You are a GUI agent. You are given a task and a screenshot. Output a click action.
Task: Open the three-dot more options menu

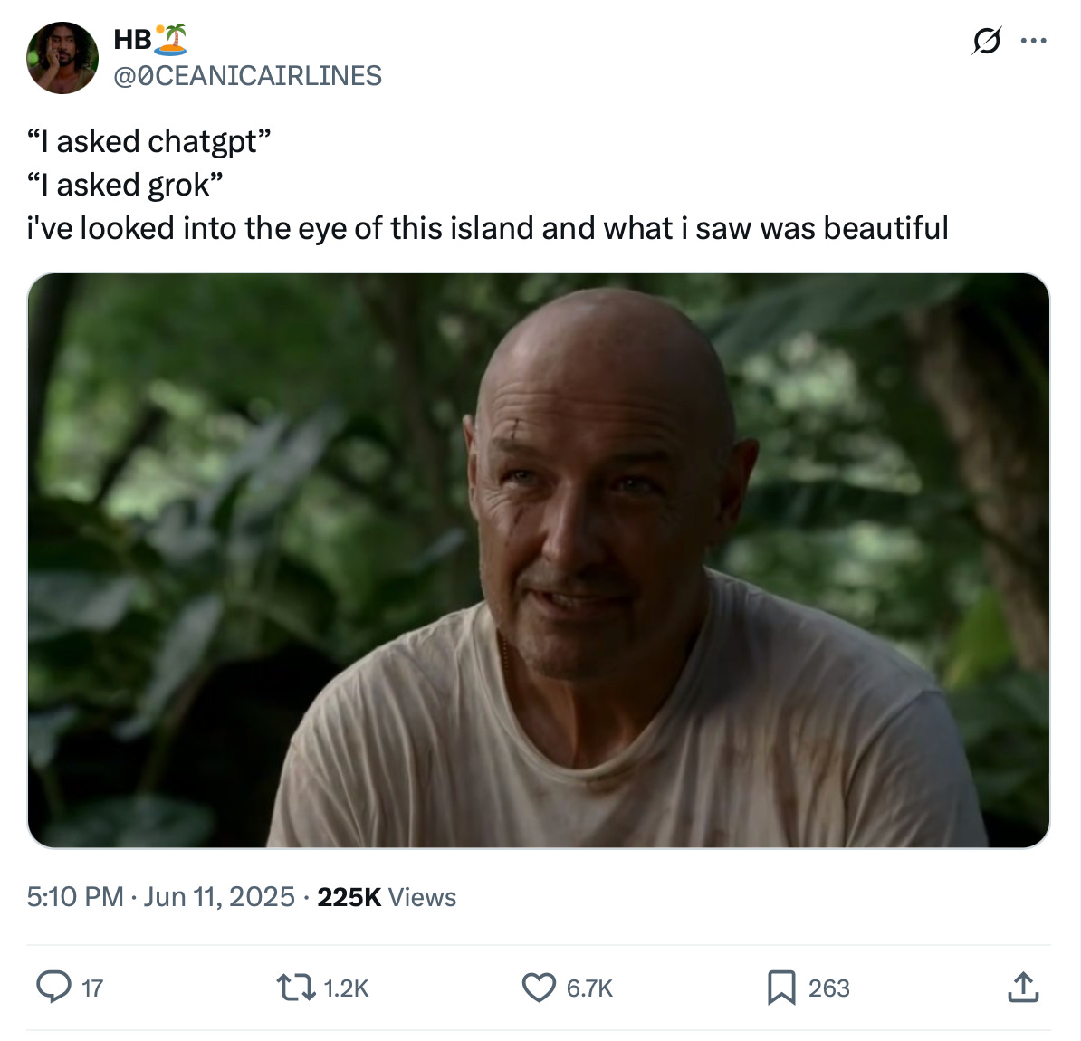[x=1033, y=41]
